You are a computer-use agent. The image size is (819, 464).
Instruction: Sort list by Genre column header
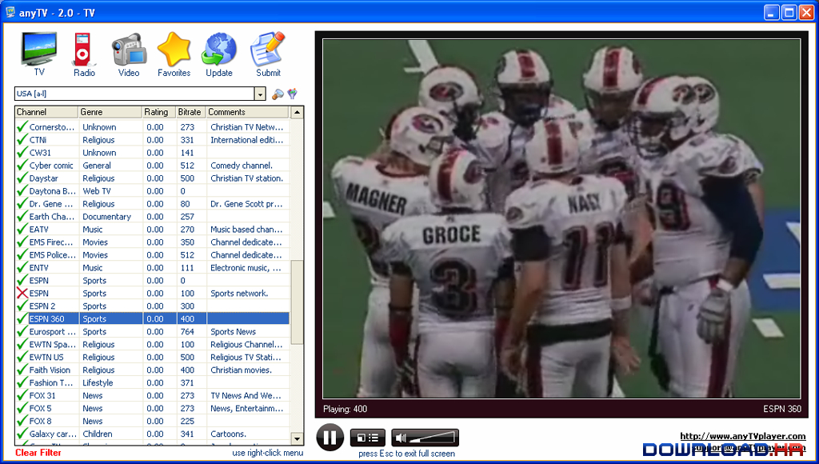tap(110, 112)
